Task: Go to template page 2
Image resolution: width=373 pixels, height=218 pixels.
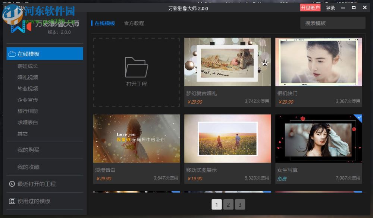Action: [x=228, y=204]
